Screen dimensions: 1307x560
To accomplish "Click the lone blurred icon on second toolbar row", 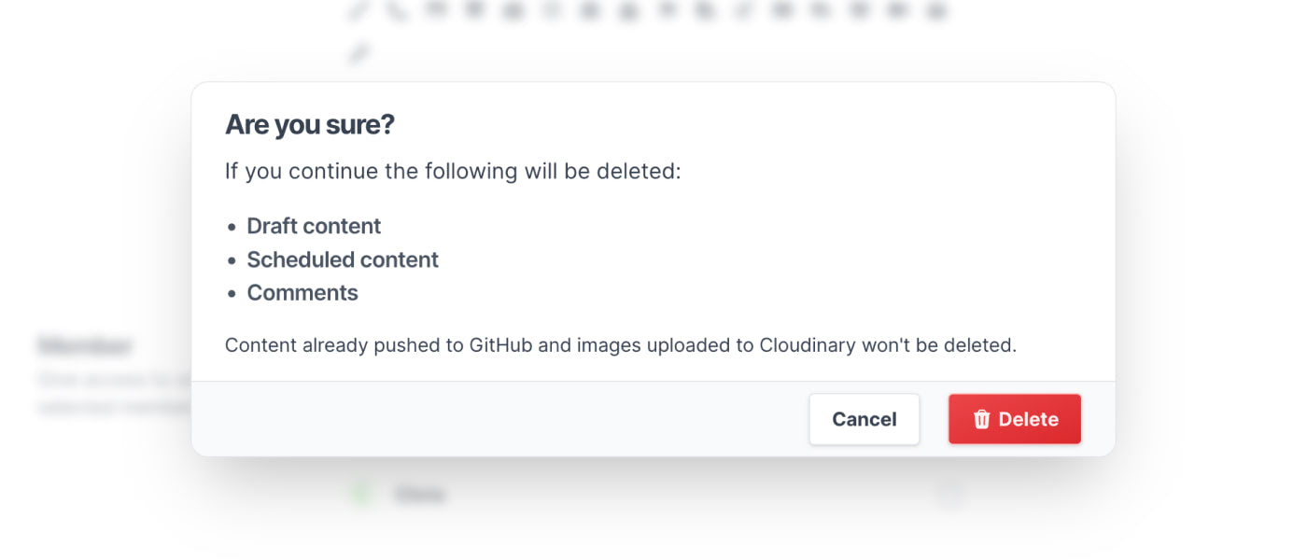I will coord(358,54).
